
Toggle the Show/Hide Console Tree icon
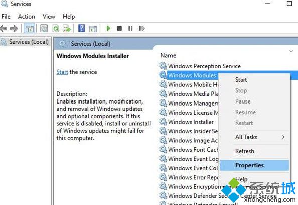click(30, 29)
